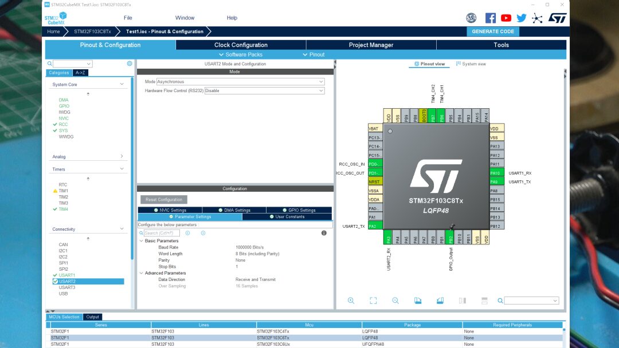Select TIM4 in the Timers list
This screenshot has width=619, height=348.
pos(63,209)
